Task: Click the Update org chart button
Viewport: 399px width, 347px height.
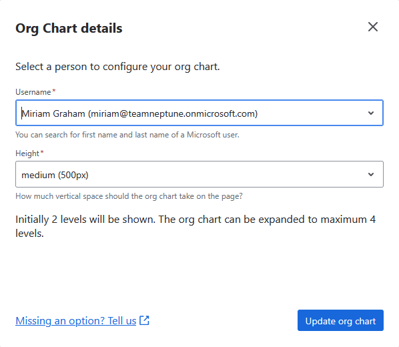Action: pyautogui.click(x=340, y=320)
